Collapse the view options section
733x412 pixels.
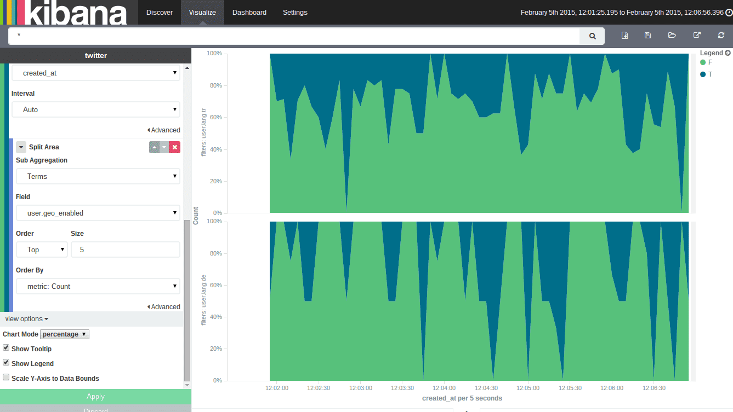[27, 319]
